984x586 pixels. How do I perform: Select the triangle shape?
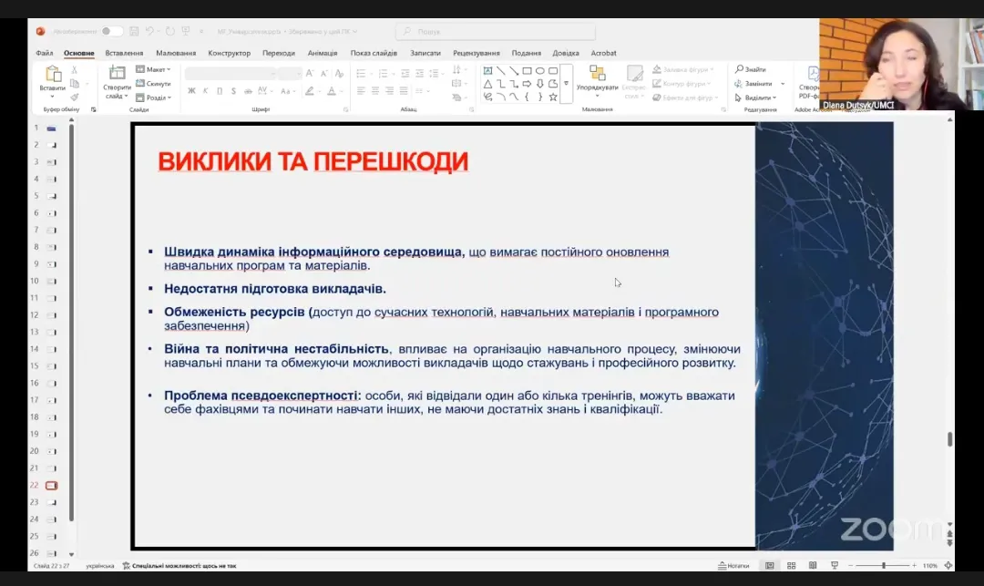pyautogui.click(x=487, y=84)
